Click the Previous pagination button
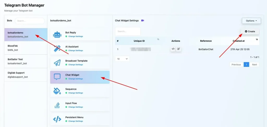Viewport: 267px width, 127px height. pos(236,65)
